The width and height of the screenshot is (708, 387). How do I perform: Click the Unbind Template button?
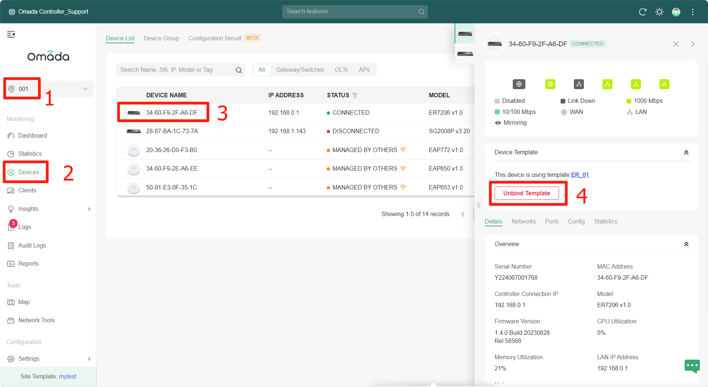coord(526,193)
